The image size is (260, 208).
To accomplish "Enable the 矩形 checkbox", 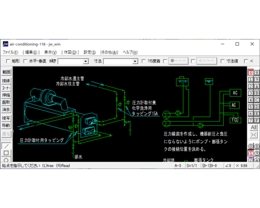I will 8,61.
